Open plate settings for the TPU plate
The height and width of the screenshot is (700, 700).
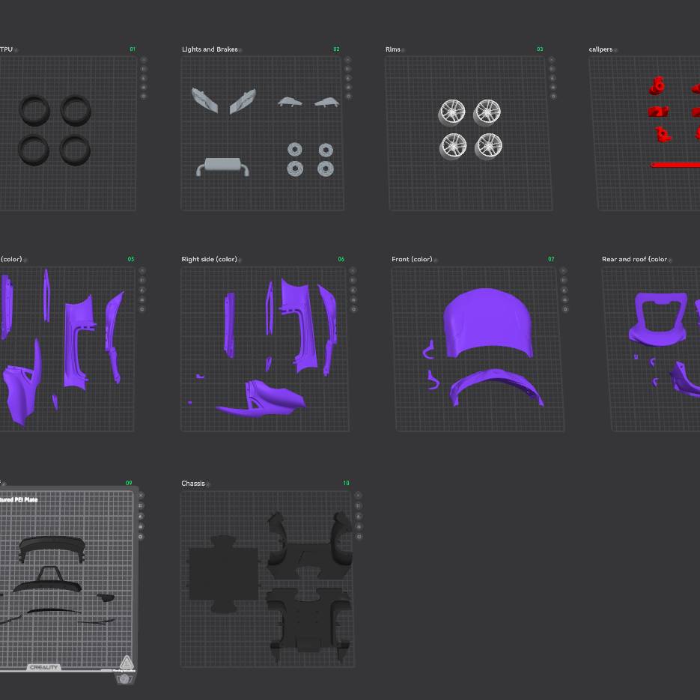click(x=144, y=96)
